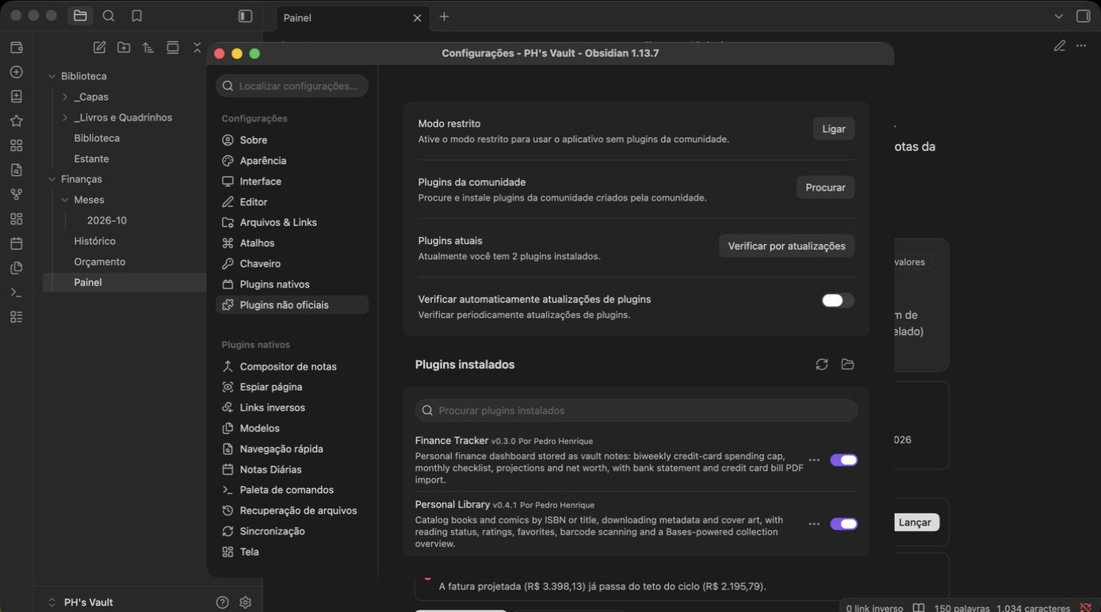Click the Procurar plugins instalados search field
The image size is (1101, 612).
[637, 411]
